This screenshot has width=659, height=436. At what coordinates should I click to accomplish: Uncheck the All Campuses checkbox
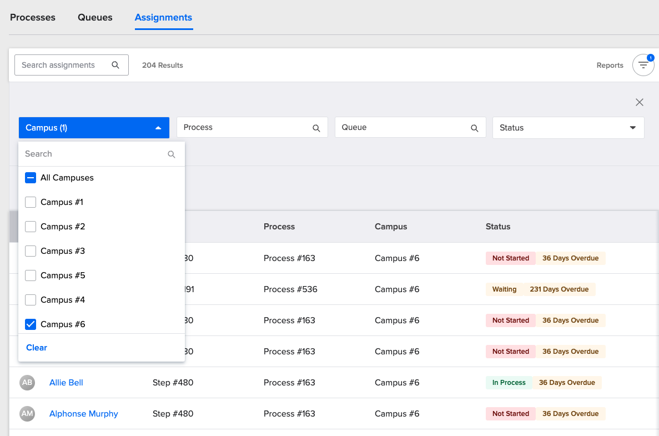(x=31, y=178)
